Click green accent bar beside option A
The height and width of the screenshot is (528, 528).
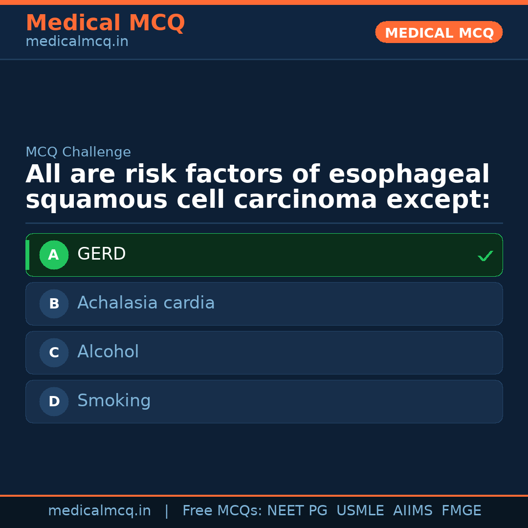pyautogui.click(x=27, y=255)
